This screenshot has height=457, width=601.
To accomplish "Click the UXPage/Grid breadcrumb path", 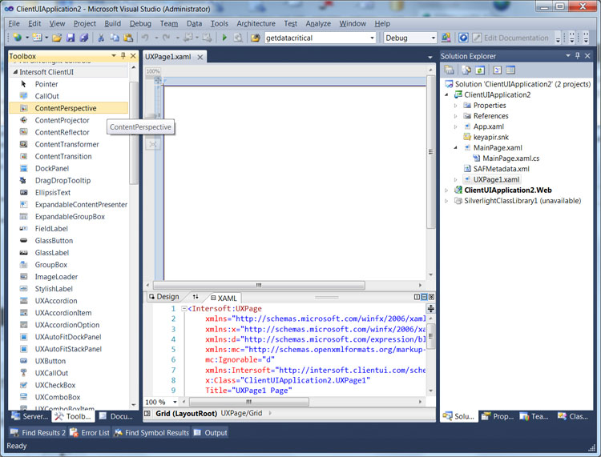I will point(241,413).
